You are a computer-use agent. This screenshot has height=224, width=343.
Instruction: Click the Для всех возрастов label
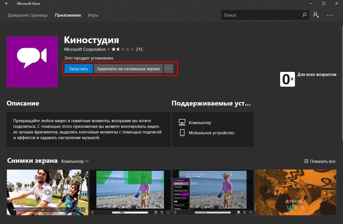pos(317,74)
